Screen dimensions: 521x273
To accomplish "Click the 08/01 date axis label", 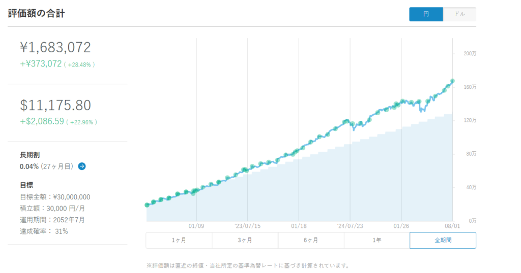I will [x=452, y=226].
